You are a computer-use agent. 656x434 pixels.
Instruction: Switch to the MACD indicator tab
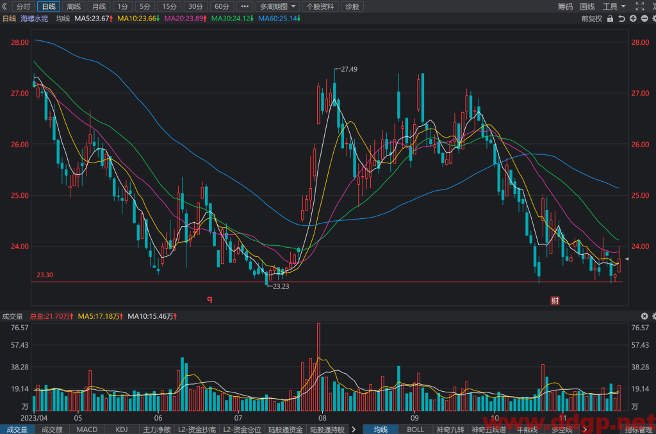(87, 430)
